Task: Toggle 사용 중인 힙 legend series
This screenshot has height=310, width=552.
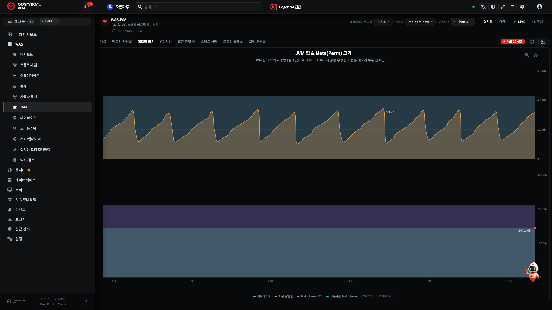Action: point(284,297)
